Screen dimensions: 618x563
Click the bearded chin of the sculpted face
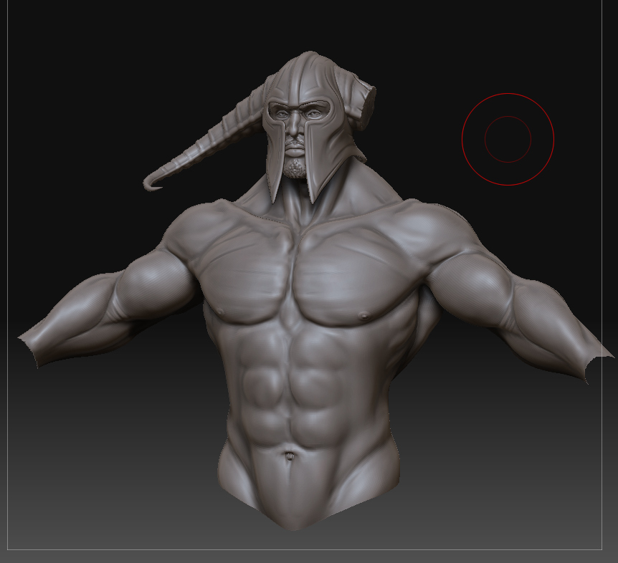point(295,168)
